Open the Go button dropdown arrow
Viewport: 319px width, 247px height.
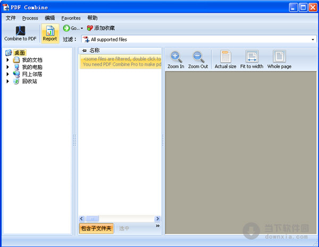82,28
